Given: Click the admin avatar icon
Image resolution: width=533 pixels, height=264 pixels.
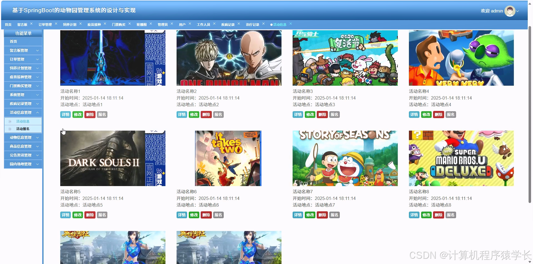Looking at the screenshot, I should (x=510, y=11).
